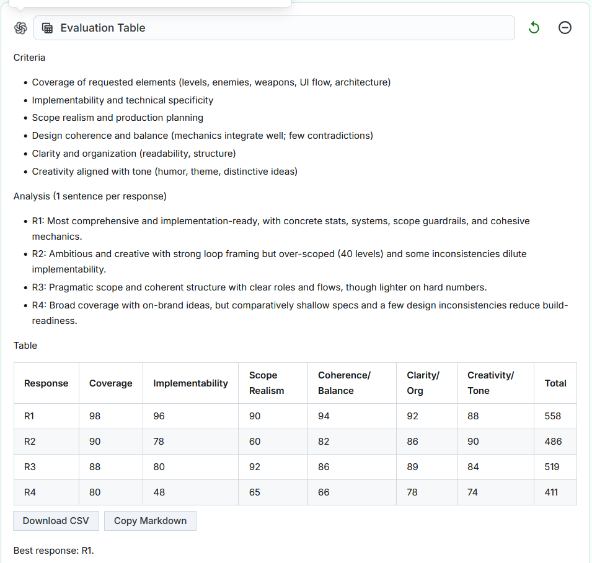Select the R1 row label cell

tap(29, 416)
